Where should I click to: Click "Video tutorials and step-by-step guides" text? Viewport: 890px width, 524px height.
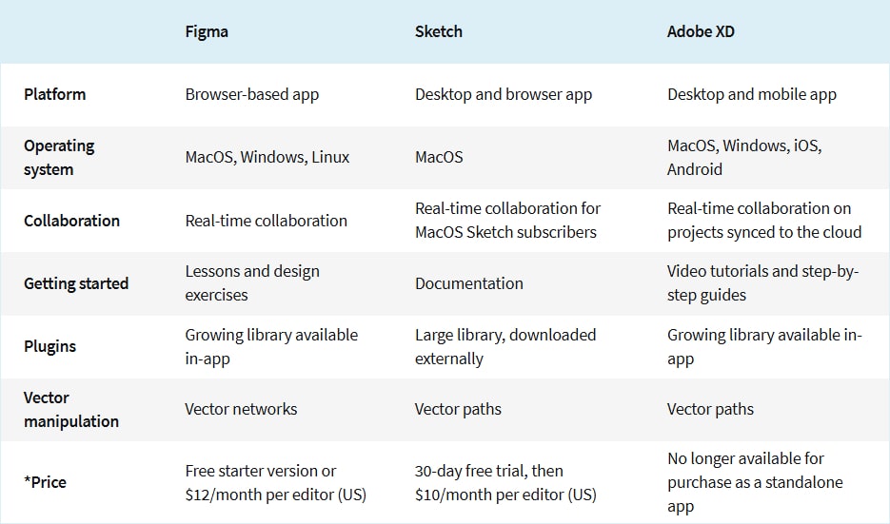762,282
